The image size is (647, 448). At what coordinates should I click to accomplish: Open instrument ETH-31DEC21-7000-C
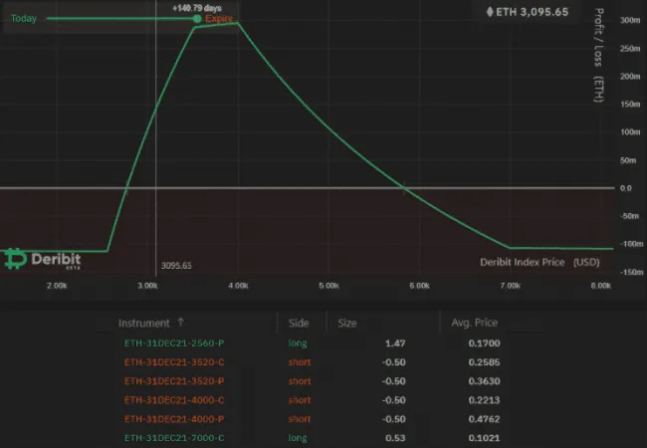coord(174,438)
